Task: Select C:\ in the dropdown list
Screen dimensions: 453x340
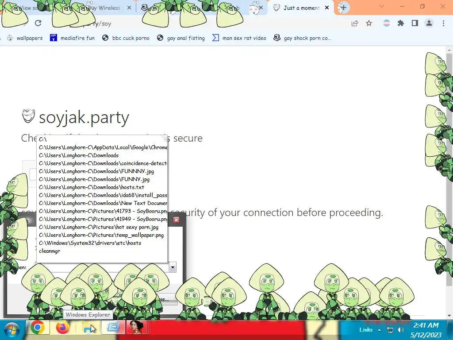Action: (x=102, y=139)
